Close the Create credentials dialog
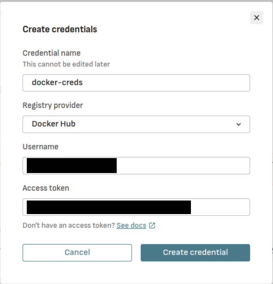The width and height of the screenshot is (273, 284). [x=256, y=17]
